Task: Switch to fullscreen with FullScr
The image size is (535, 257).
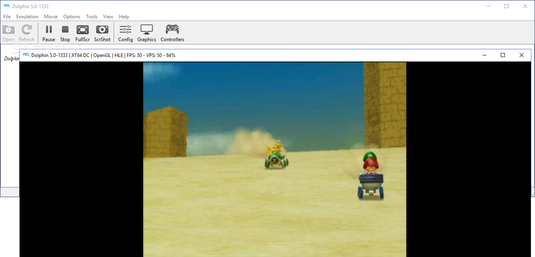Action: coord(83,33)
